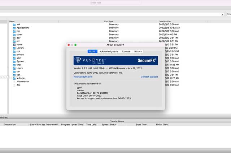Select the home mount icon
The height and width of the screenshot is (153, 231).
coord(14,45)
